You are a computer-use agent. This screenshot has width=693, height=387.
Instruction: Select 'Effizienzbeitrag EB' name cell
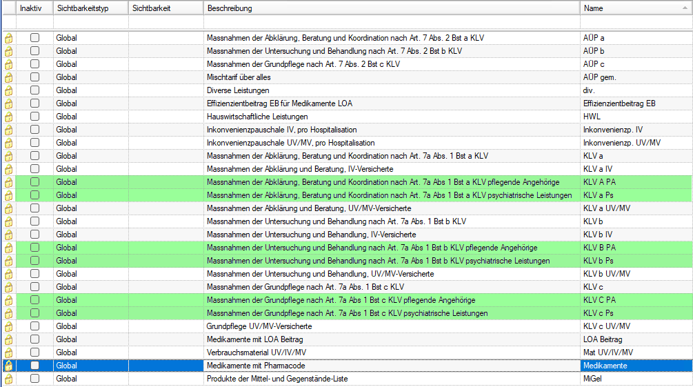point(636,103)
